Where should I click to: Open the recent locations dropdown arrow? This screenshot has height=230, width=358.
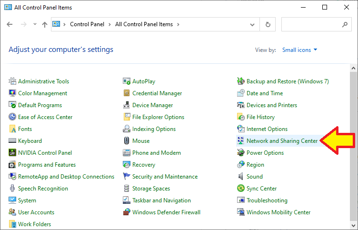(x=35, y=24)
